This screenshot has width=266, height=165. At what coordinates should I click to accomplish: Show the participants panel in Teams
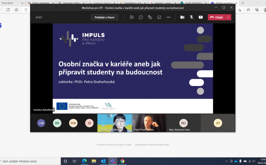point(132,17)
